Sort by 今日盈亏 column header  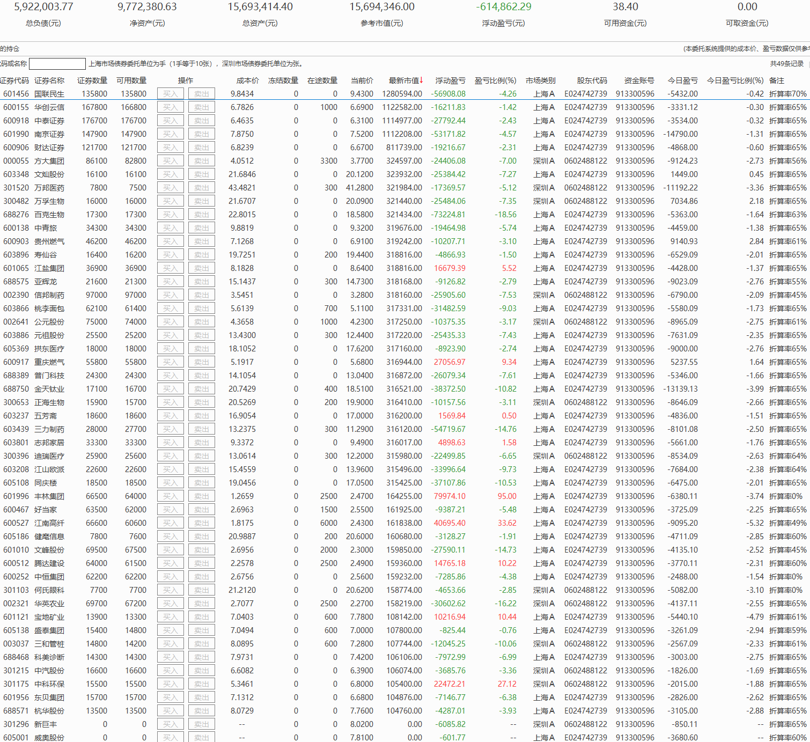683,80
